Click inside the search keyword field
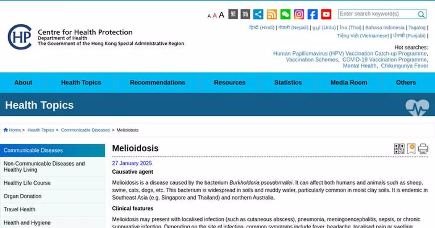 373,14
